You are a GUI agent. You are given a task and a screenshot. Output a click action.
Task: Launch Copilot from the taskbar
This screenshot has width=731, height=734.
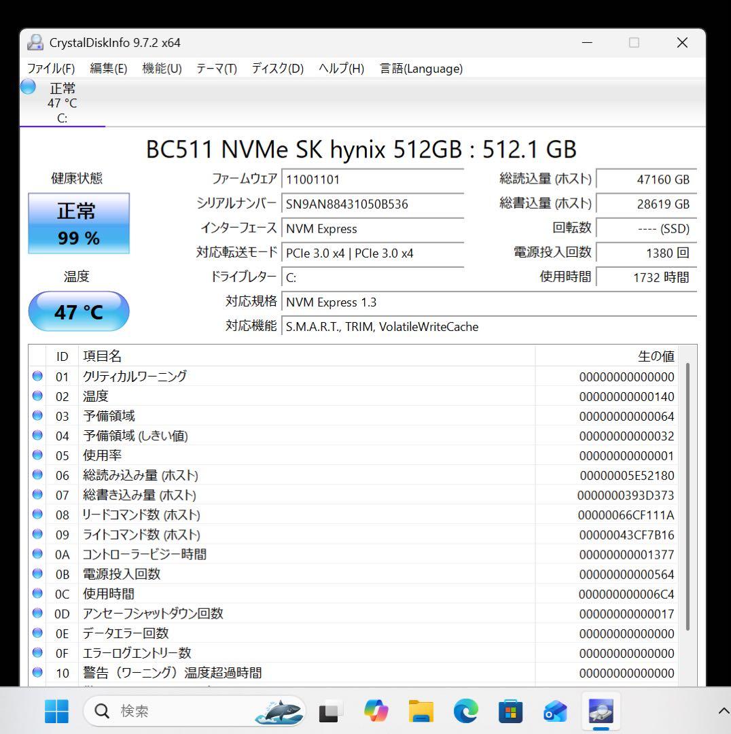tap(376, 711)
